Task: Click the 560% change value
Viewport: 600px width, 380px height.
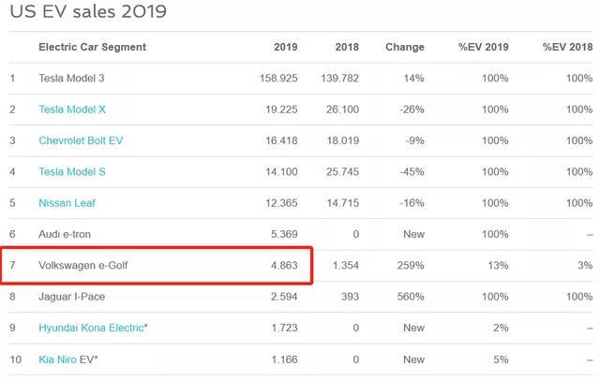Action: (411, 297)
